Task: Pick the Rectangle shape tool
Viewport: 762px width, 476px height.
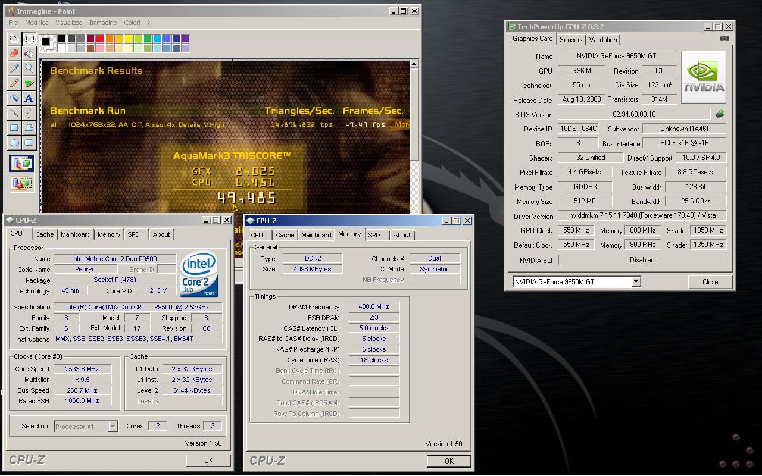Action: pyautogui.click(x=14, y=128)
